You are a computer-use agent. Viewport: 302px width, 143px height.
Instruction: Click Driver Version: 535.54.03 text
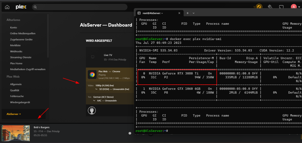(x=228, y=50)
